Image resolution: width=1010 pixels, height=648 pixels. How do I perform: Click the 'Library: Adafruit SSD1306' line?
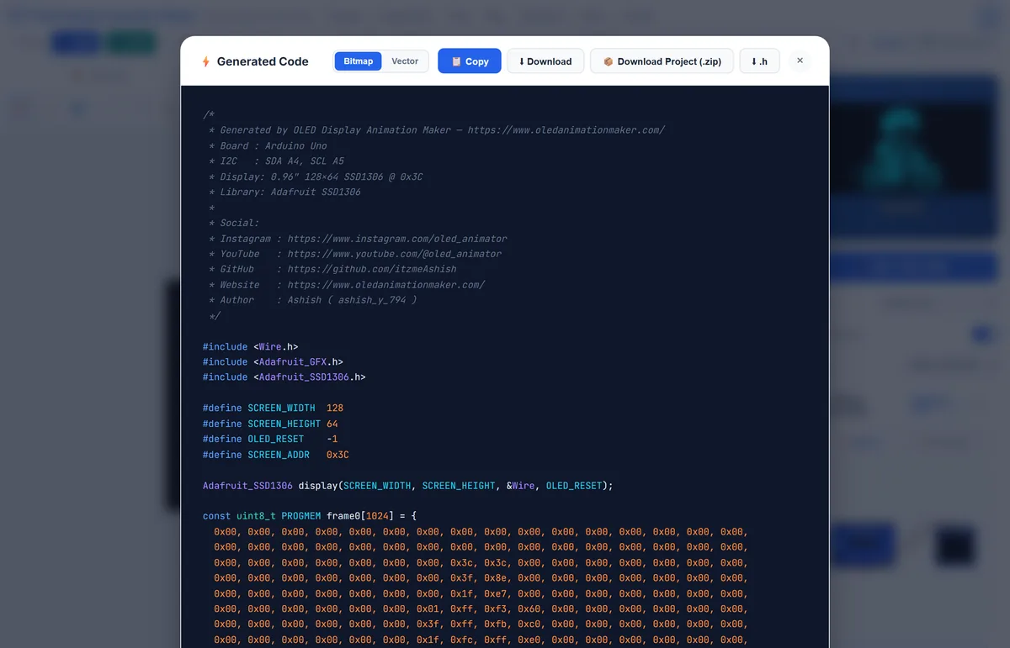tap(284, 192)
